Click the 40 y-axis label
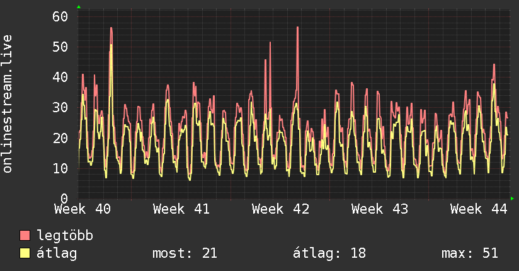Viewport: 519px width, 271px height. (60, 77)
